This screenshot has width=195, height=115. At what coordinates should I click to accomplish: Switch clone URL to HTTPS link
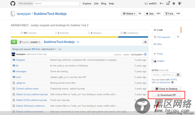(173, 80)
